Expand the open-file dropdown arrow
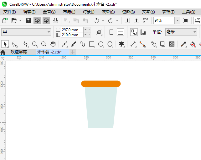The height and width of the screenshot is (160, 201). click(20, 20)
